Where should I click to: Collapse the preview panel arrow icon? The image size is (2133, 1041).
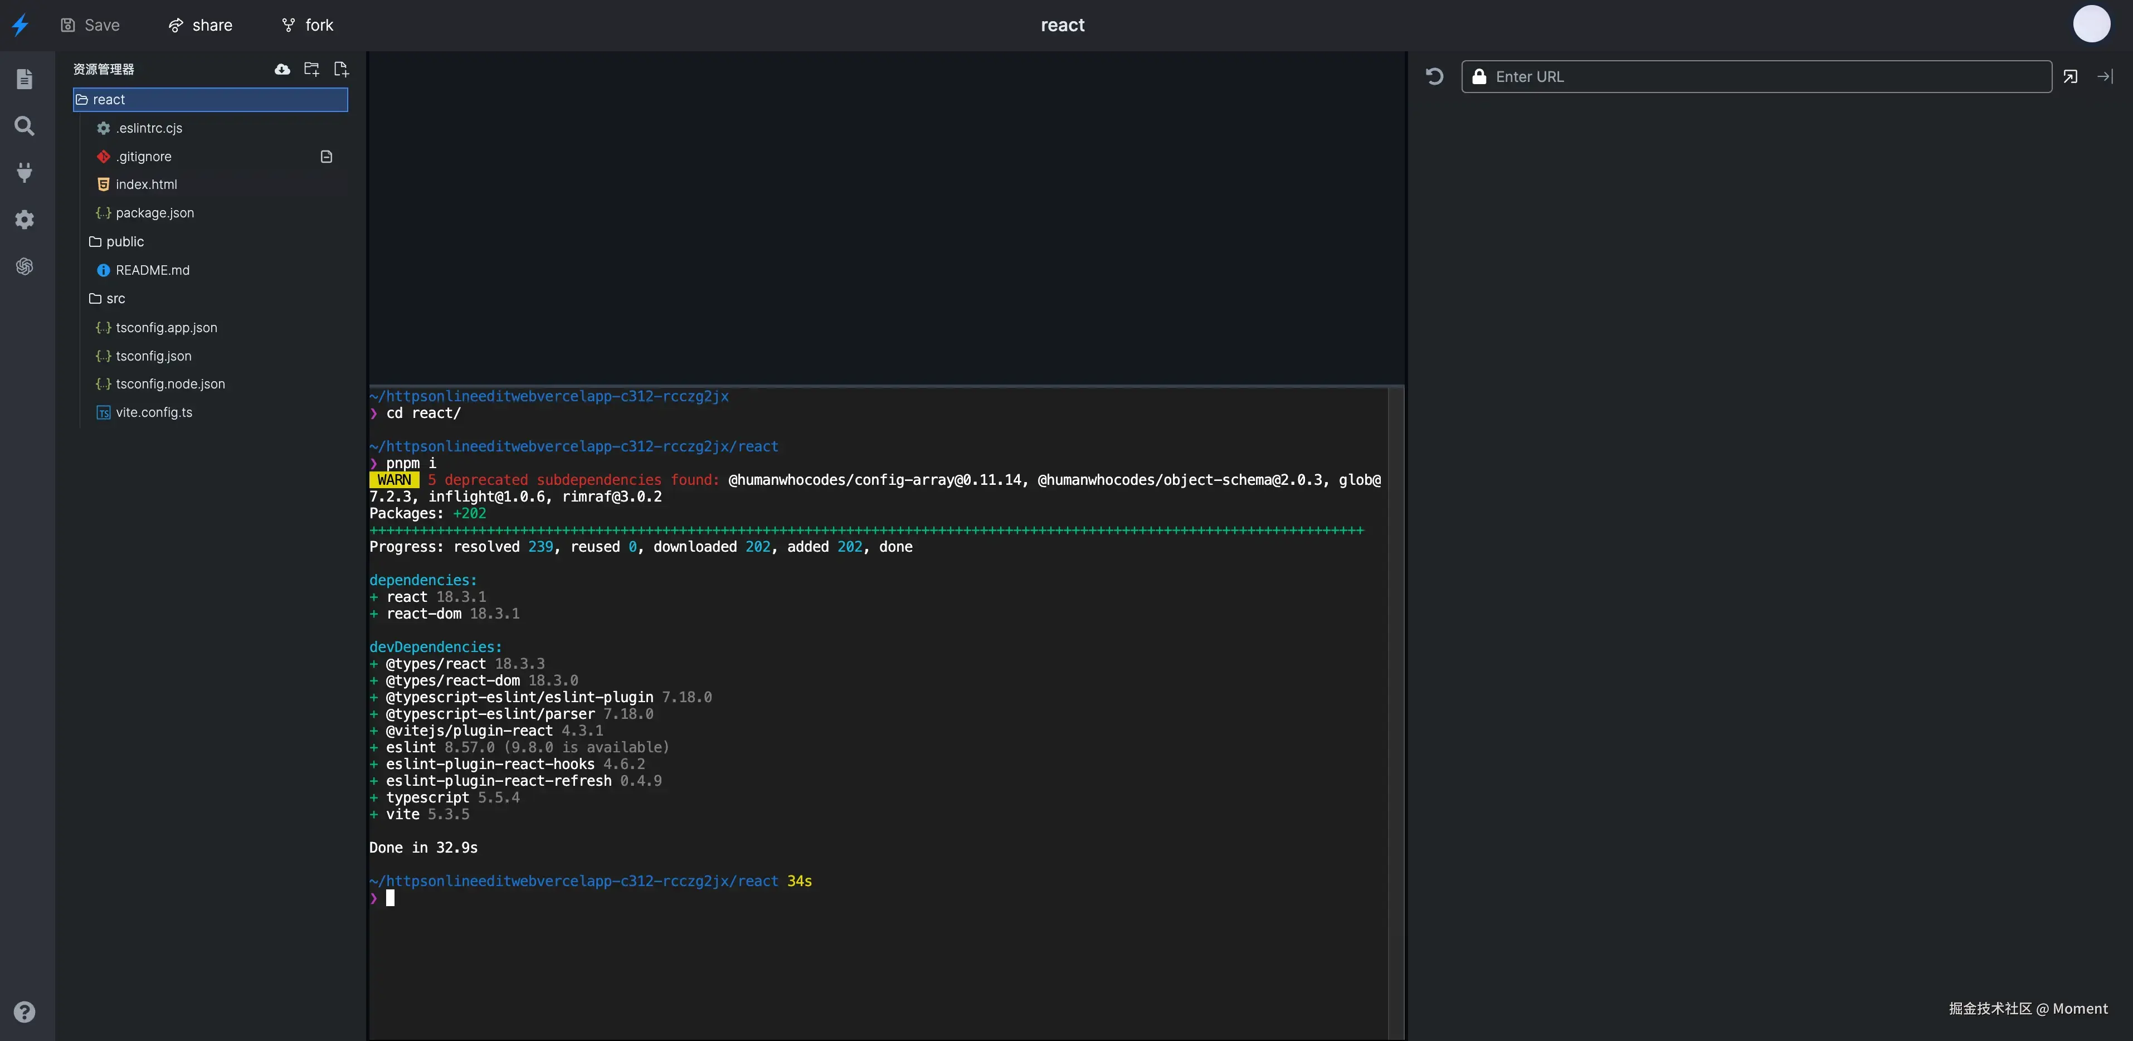coord(2105,77)
